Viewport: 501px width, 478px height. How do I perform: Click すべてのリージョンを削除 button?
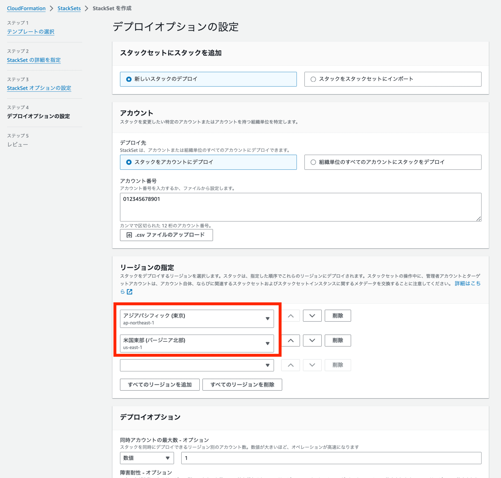click(242, 384)
